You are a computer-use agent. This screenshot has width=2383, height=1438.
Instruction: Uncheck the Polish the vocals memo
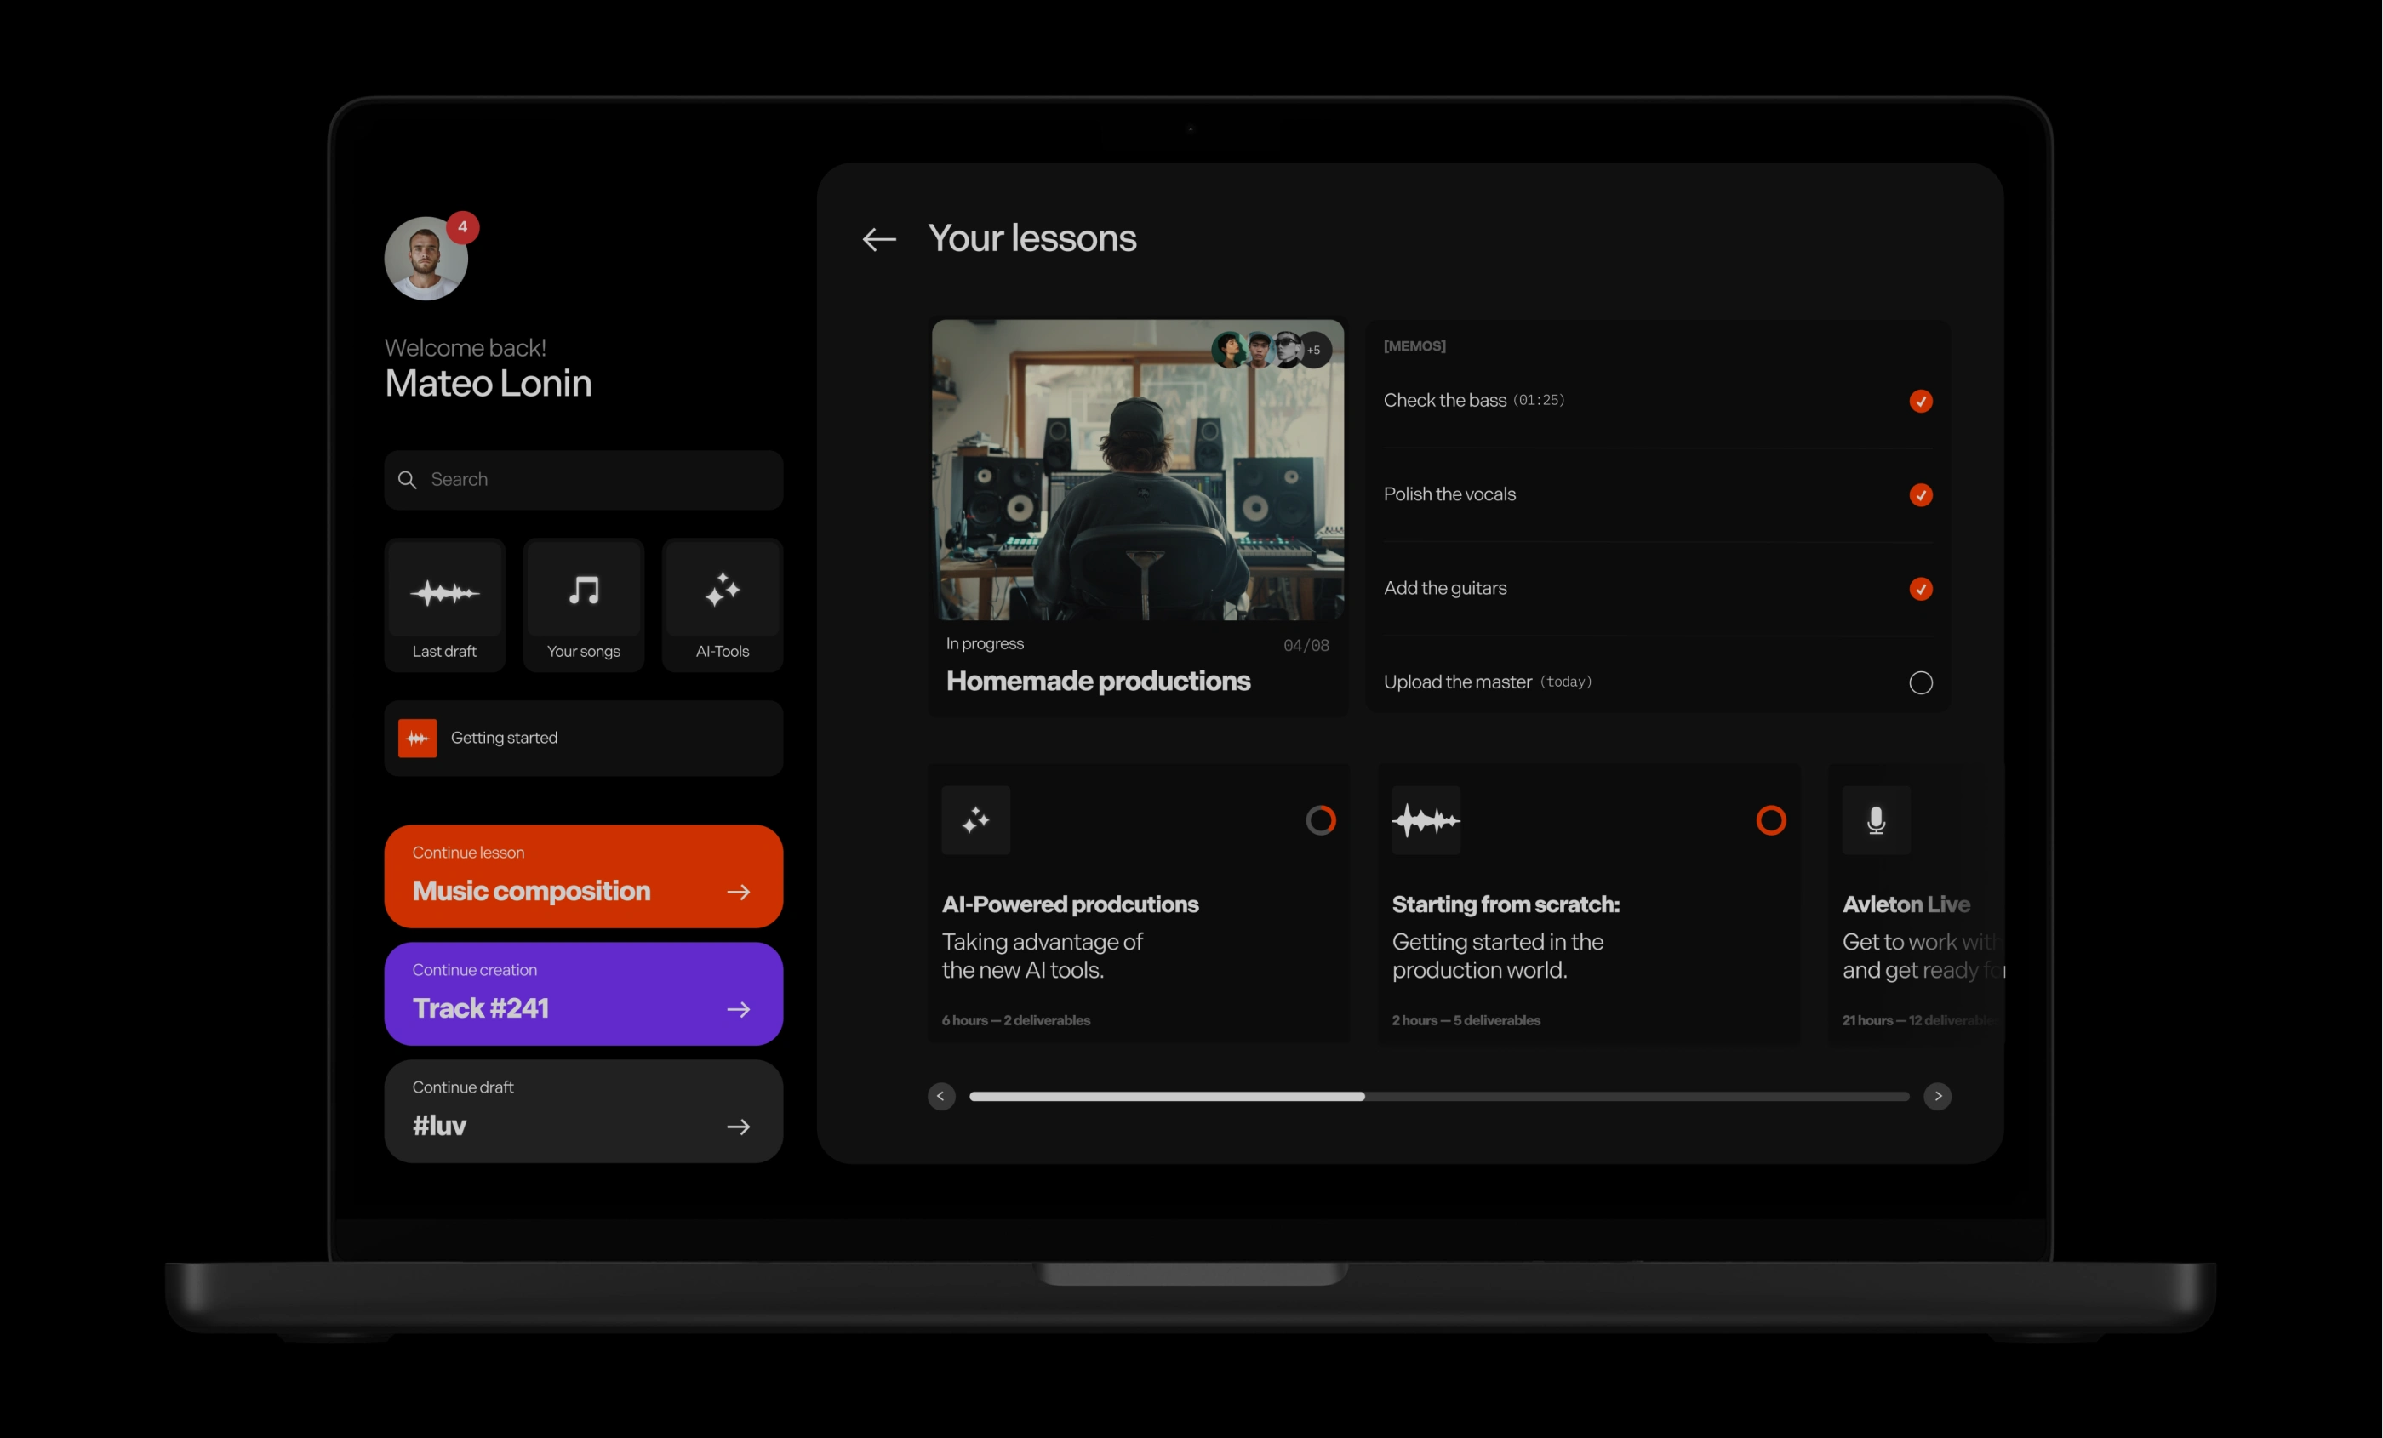click(1920, 495)
